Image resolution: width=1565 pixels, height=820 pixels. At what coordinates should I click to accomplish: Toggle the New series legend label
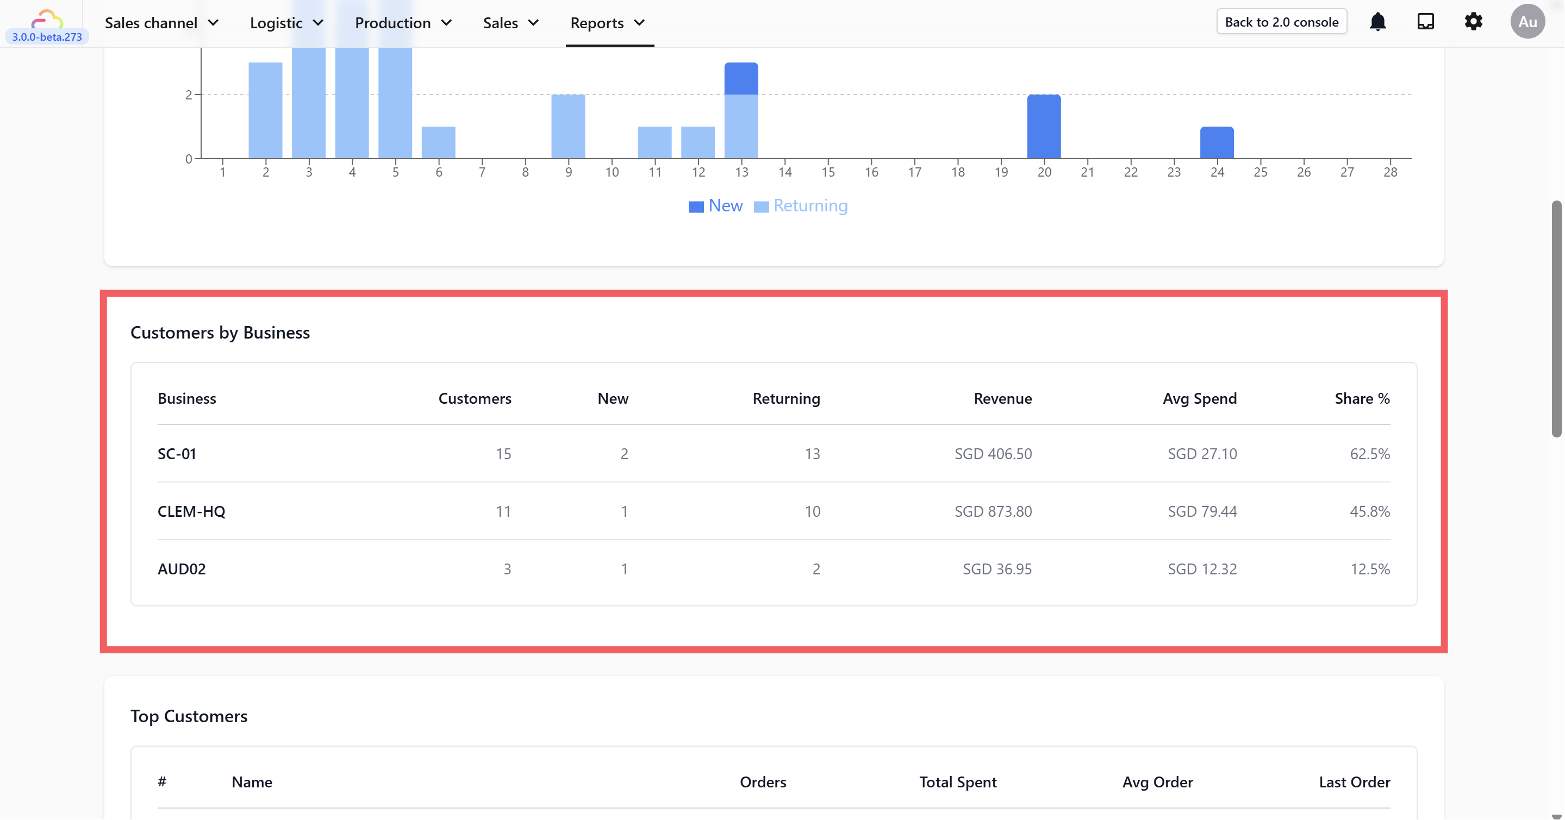(725, 206)
